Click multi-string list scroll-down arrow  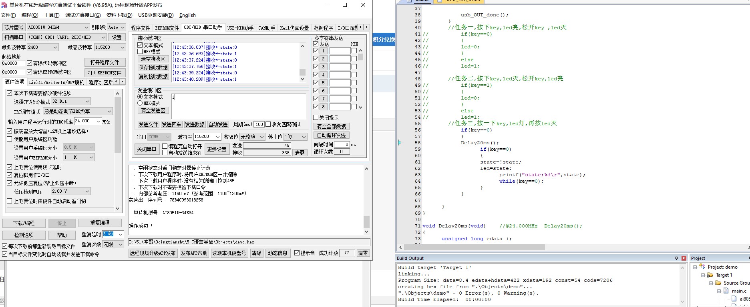tap(360, 107)
